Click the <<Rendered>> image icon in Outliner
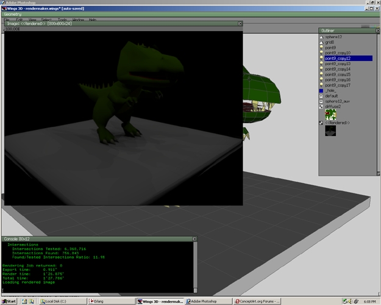 coord(321,123)
